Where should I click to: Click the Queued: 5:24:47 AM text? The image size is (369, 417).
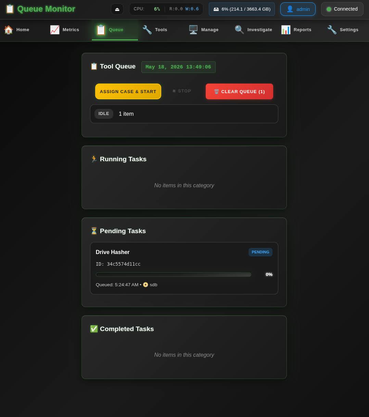117,285
